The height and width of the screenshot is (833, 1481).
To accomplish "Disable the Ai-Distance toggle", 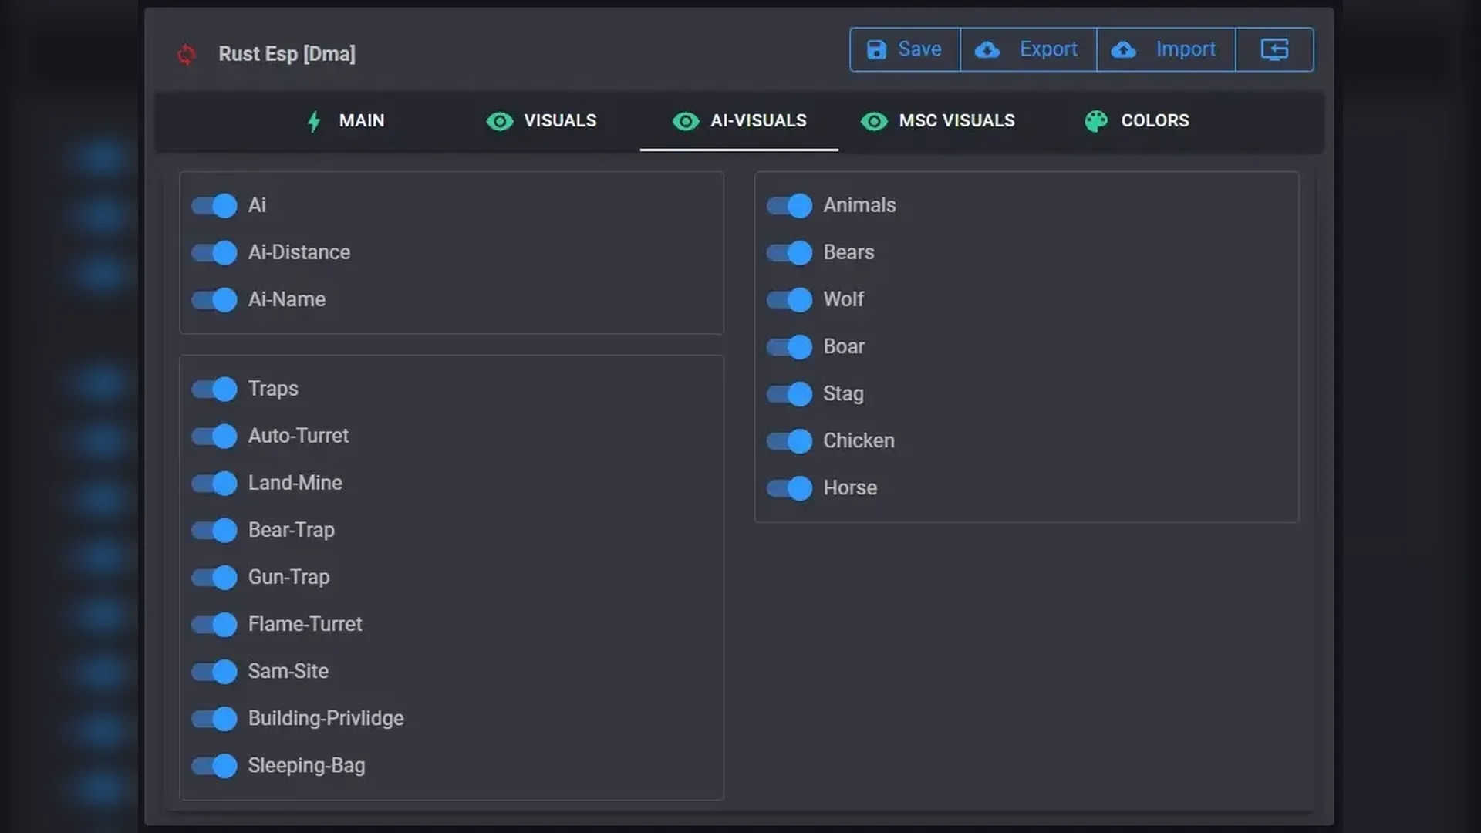I will point(214,252).
